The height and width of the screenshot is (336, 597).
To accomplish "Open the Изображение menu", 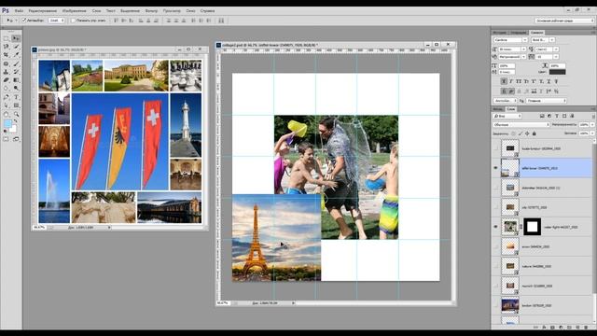I will tap(75, 11).
